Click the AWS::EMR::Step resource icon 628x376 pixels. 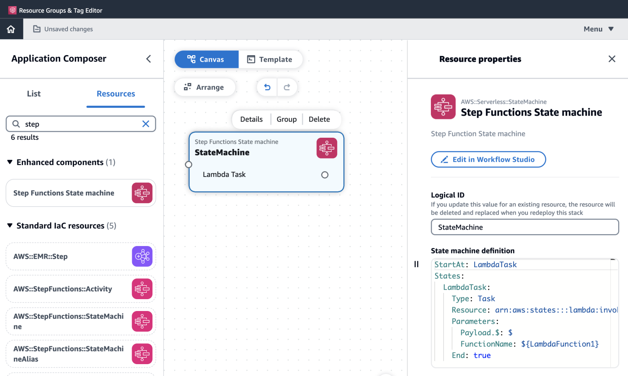(142, 256)
